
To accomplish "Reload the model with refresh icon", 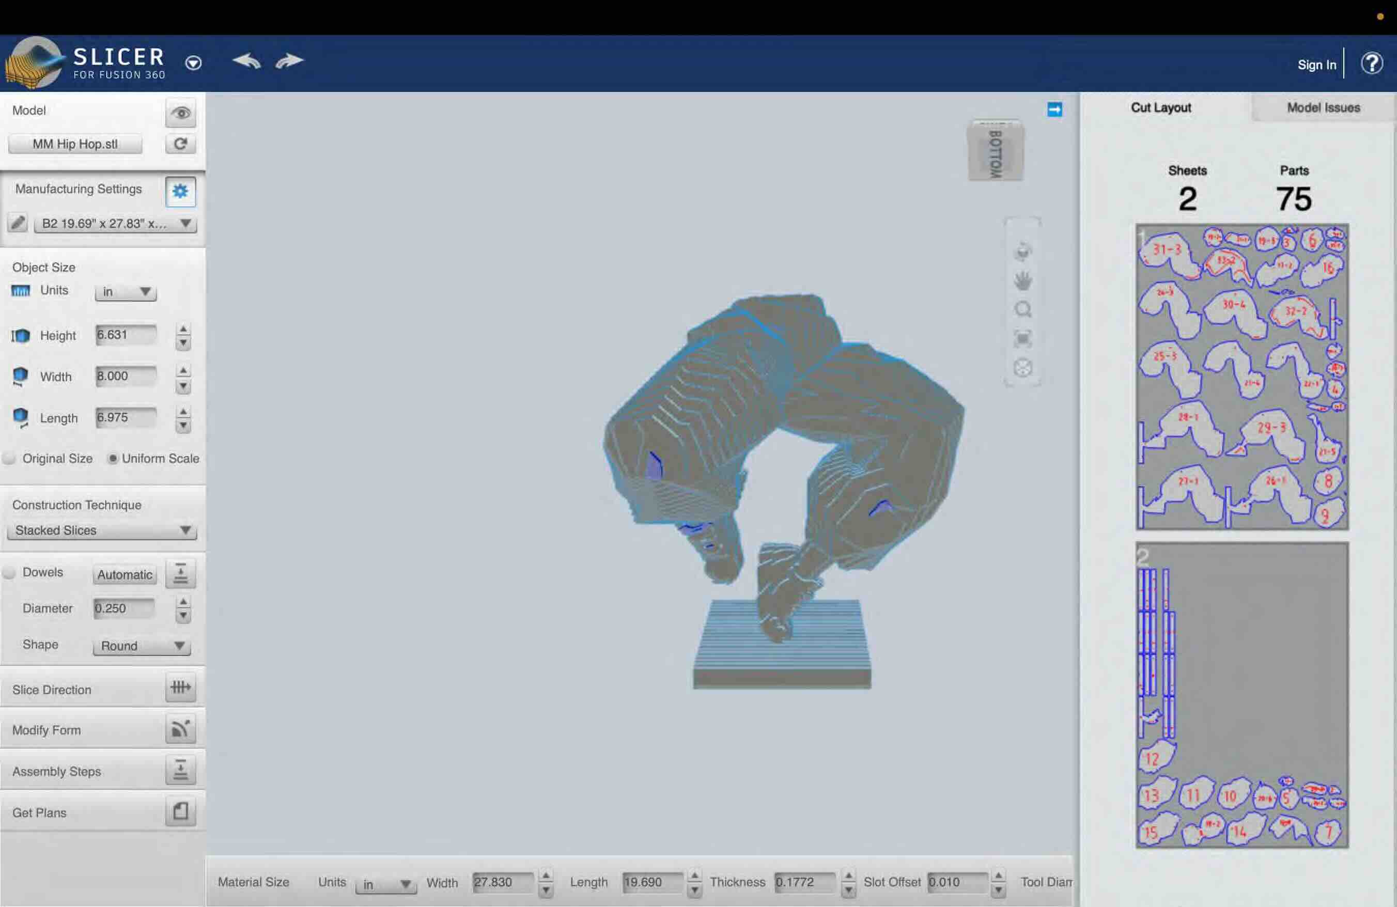I will [x=180, y=144].
